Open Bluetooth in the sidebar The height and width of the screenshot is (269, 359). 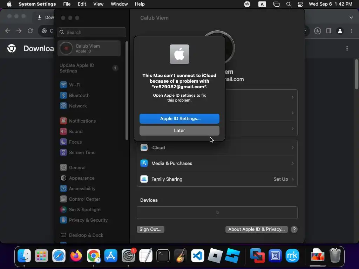pyautogui.click(x=89, y=95)
